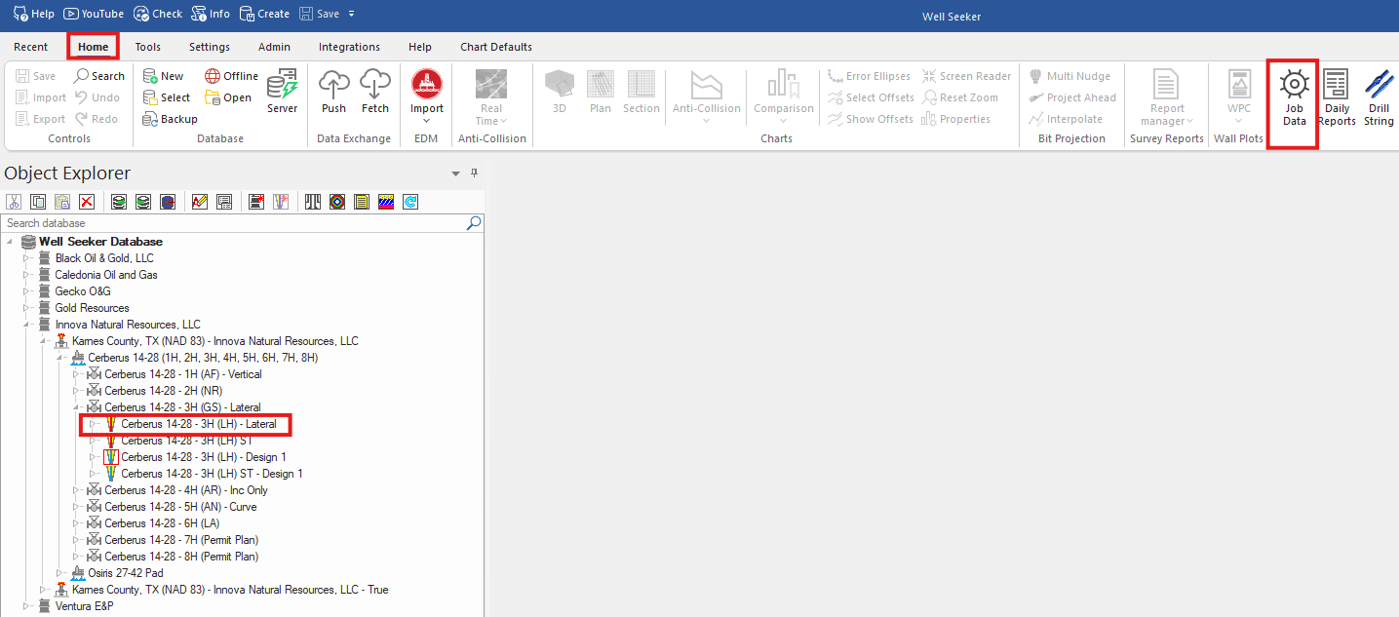The width and height of the screenshot is (1399, 617).
Task: Open the EDM Import dropdown
Action: coord(426,97)
